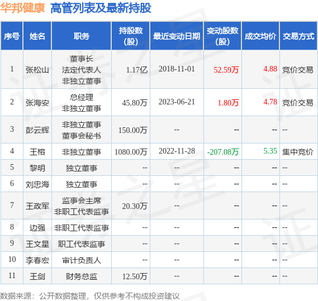Click the 数据来源 footnote text
318x301 pixels.
89,296
